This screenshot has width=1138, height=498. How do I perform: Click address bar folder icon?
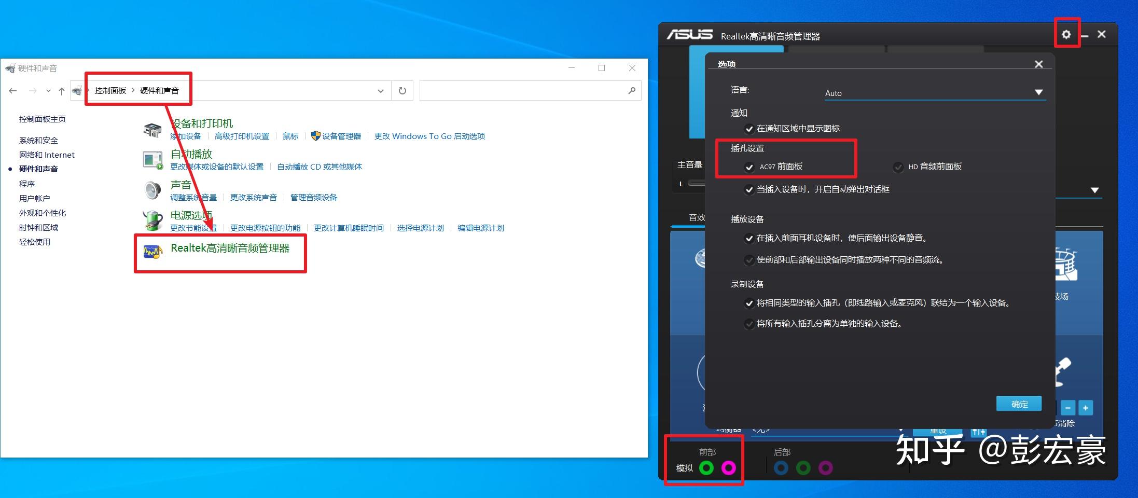[77, 91]
